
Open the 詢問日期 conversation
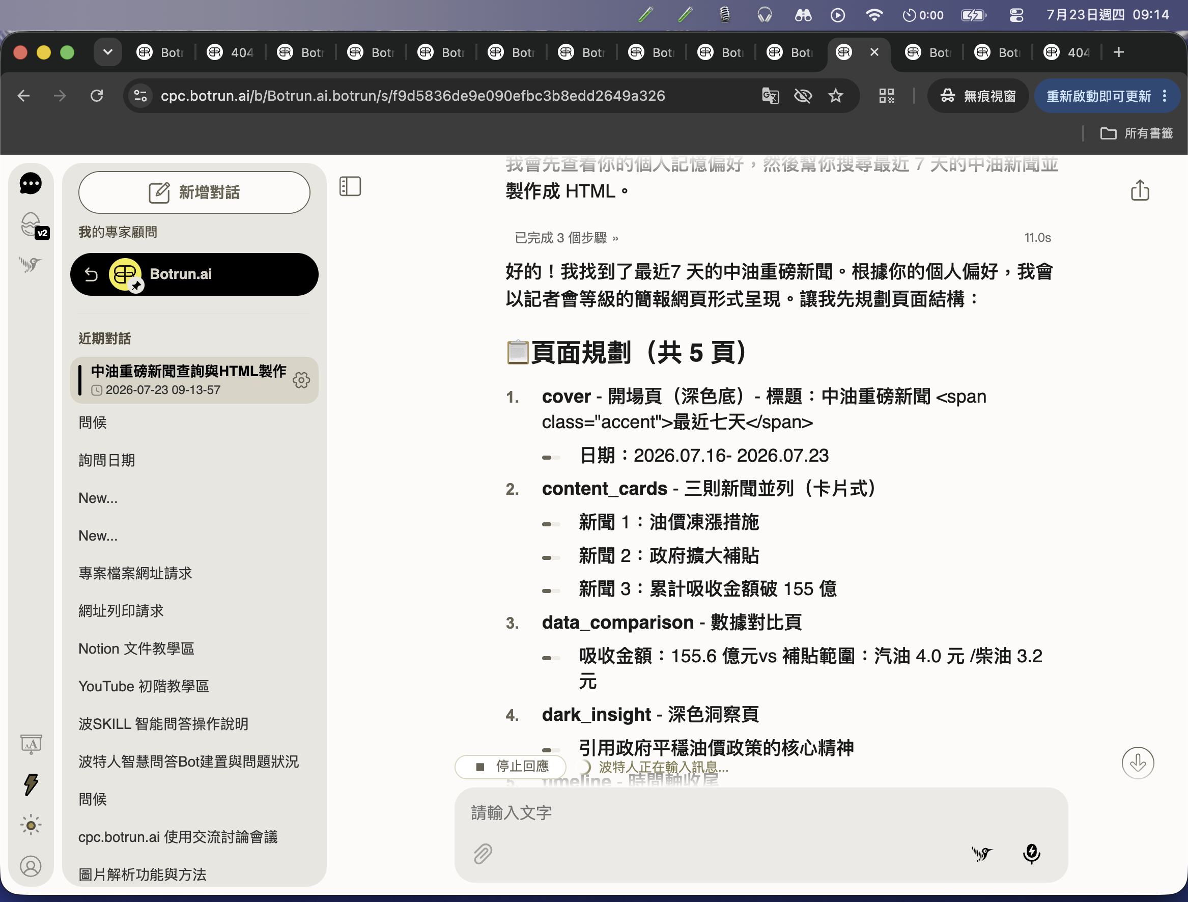click(x=107, y=460)
